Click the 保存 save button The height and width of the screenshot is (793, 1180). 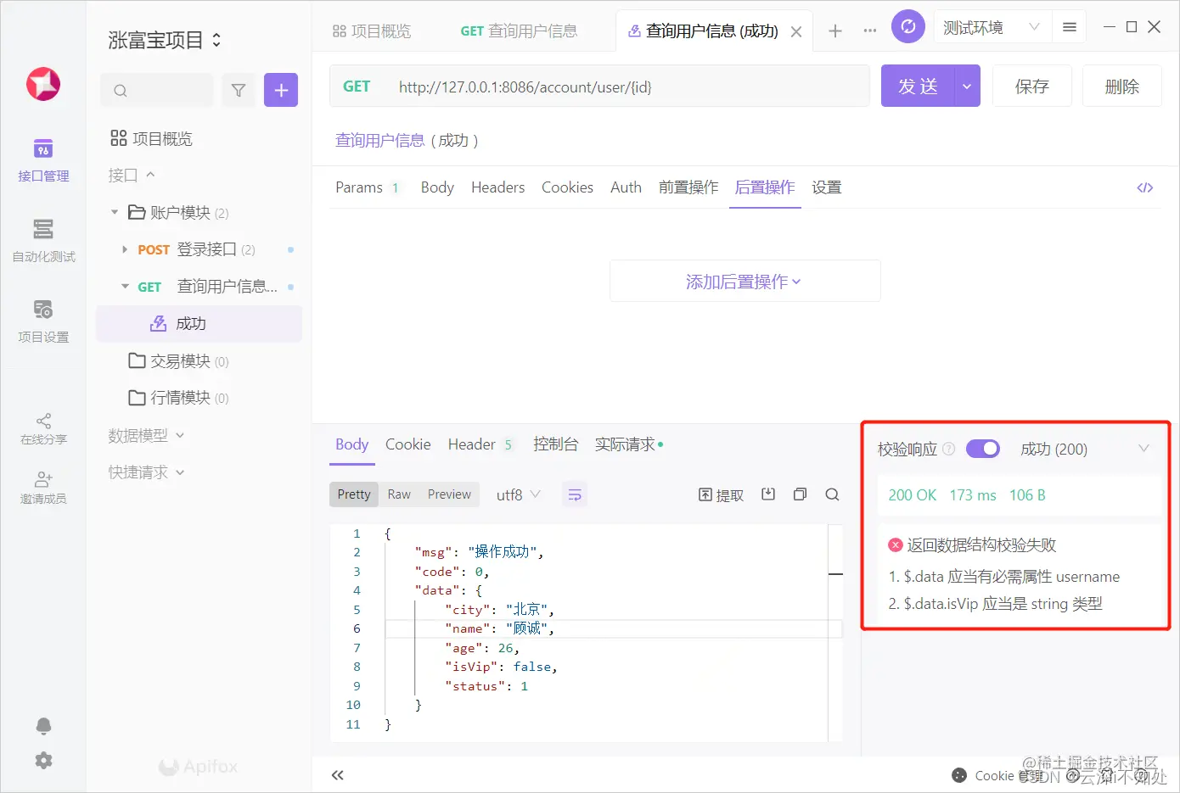coord(1031,87)
